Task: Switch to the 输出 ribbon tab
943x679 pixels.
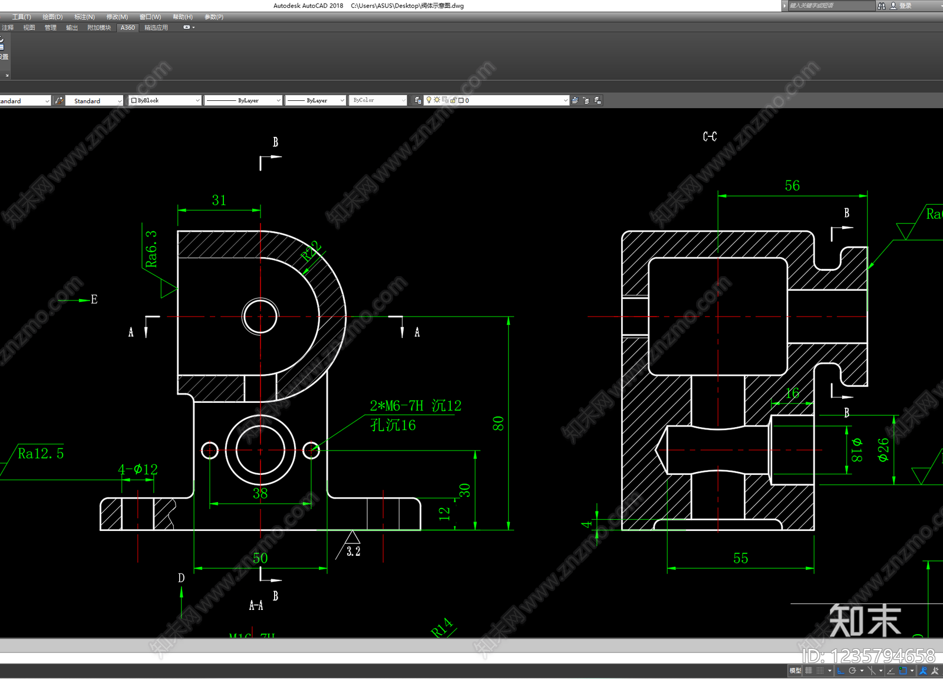Action: tap(72, 28)
